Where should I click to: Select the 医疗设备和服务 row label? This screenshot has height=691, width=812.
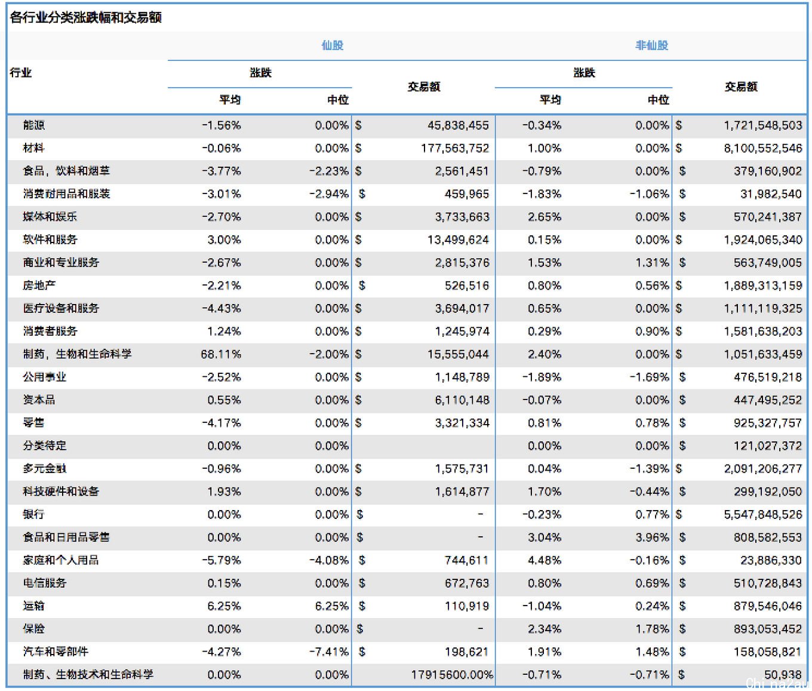(61, 309)
